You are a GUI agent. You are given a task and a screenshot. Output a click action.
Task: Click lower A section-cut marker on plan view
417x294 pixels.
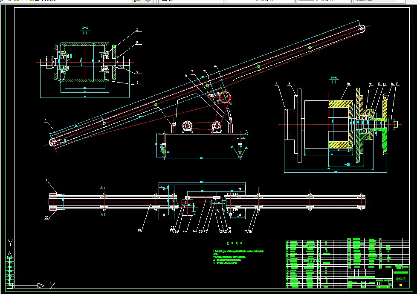click(x=102, y=214)
